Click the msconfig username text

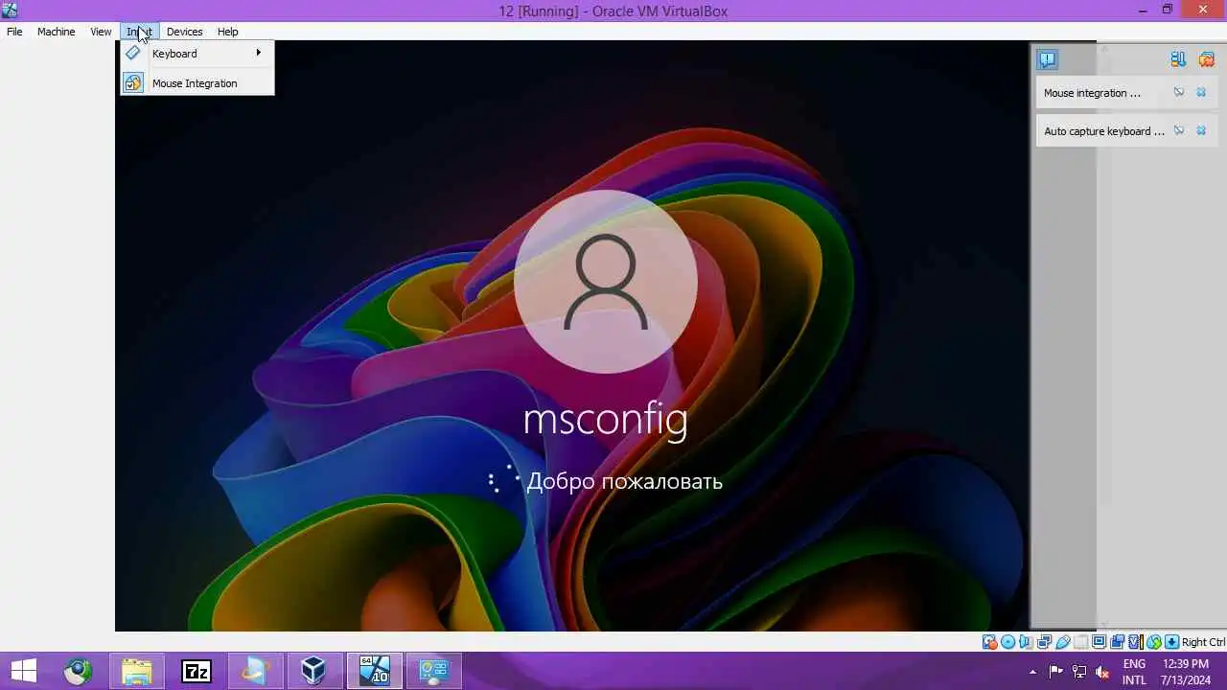[606, 420]
